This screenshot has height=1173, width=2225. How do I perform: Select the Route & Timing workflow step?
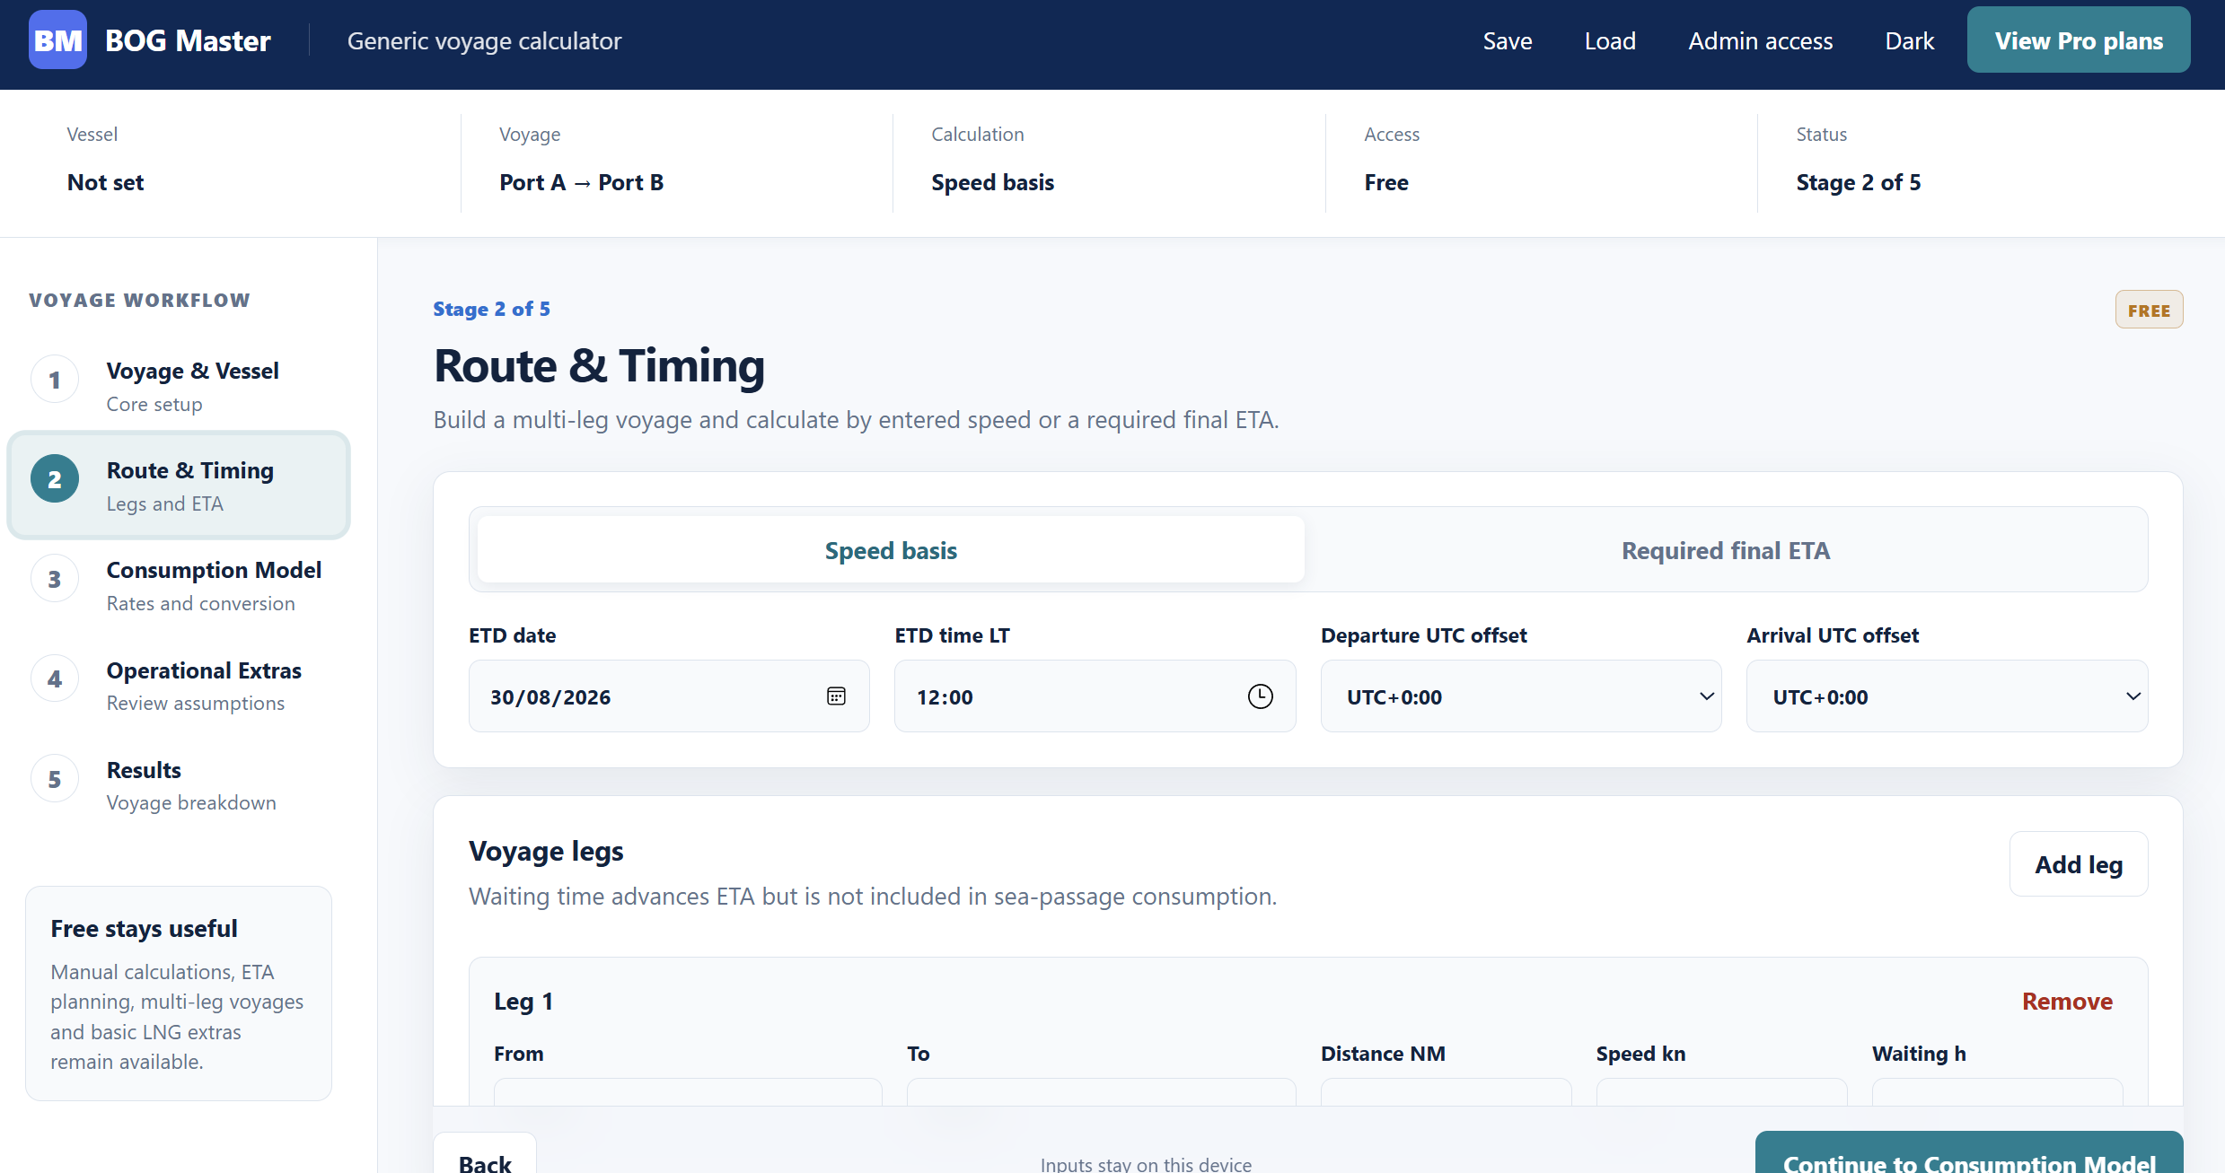pos(179,486)
